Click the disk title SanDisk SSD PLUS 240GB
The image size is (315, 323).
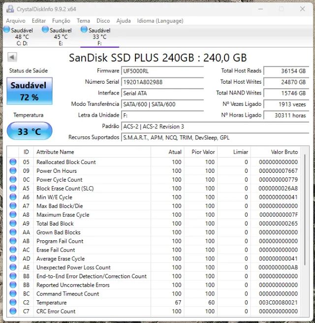click(157, 58)
